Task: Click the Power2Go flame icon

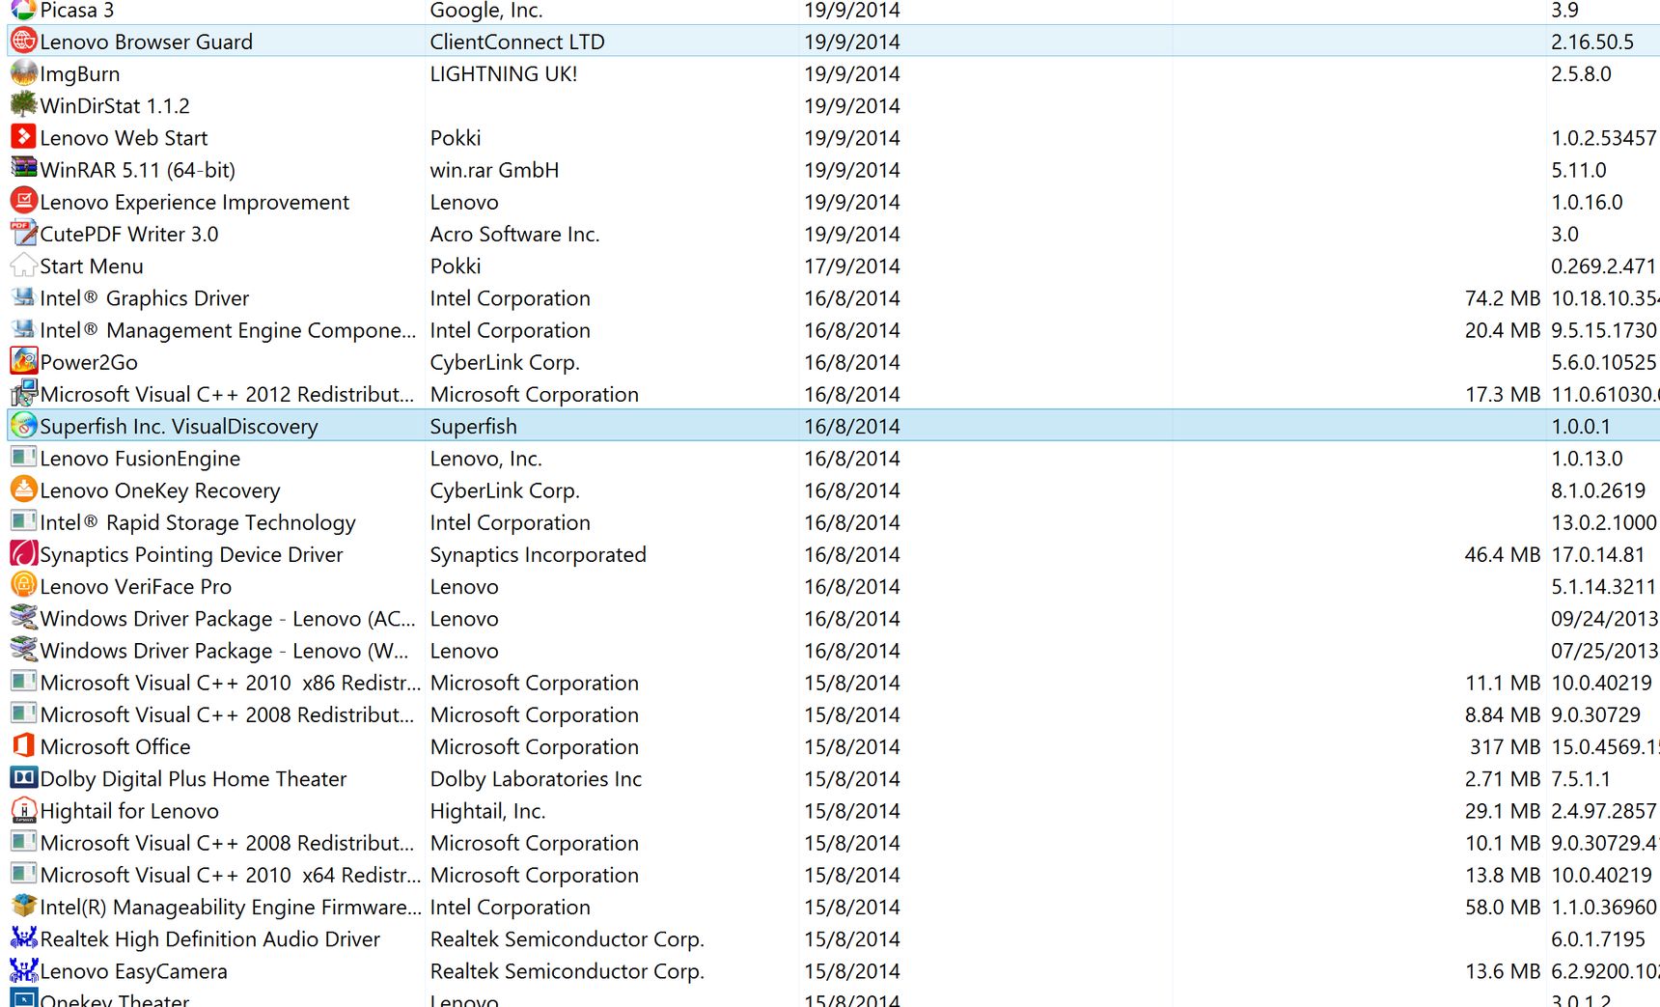Action: coord(23,361)
